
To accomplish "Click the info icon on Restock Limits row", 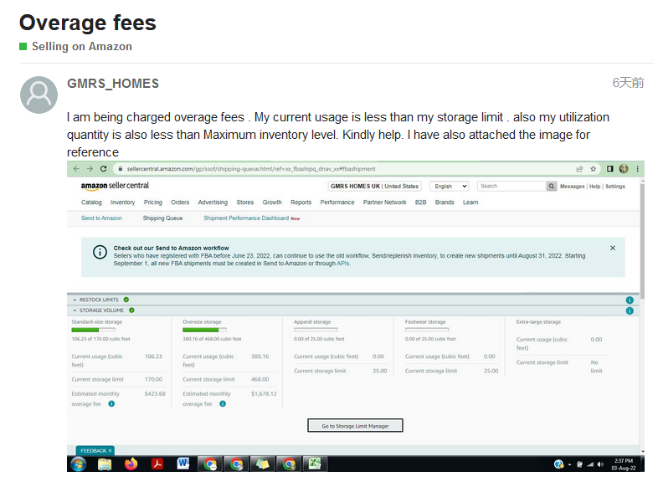I will pos(630,300).
